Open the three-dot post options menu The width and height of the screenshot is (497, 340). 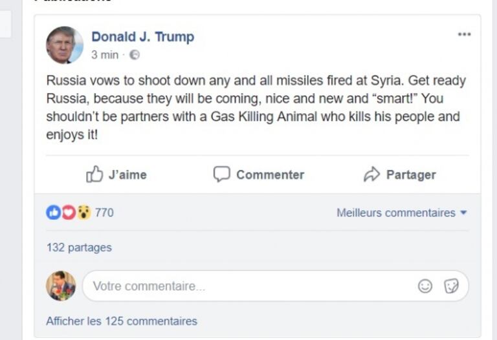464,35
